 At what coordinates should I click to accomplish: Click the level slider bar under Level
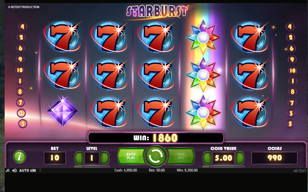pyautogui.click(x=92, y=167)
